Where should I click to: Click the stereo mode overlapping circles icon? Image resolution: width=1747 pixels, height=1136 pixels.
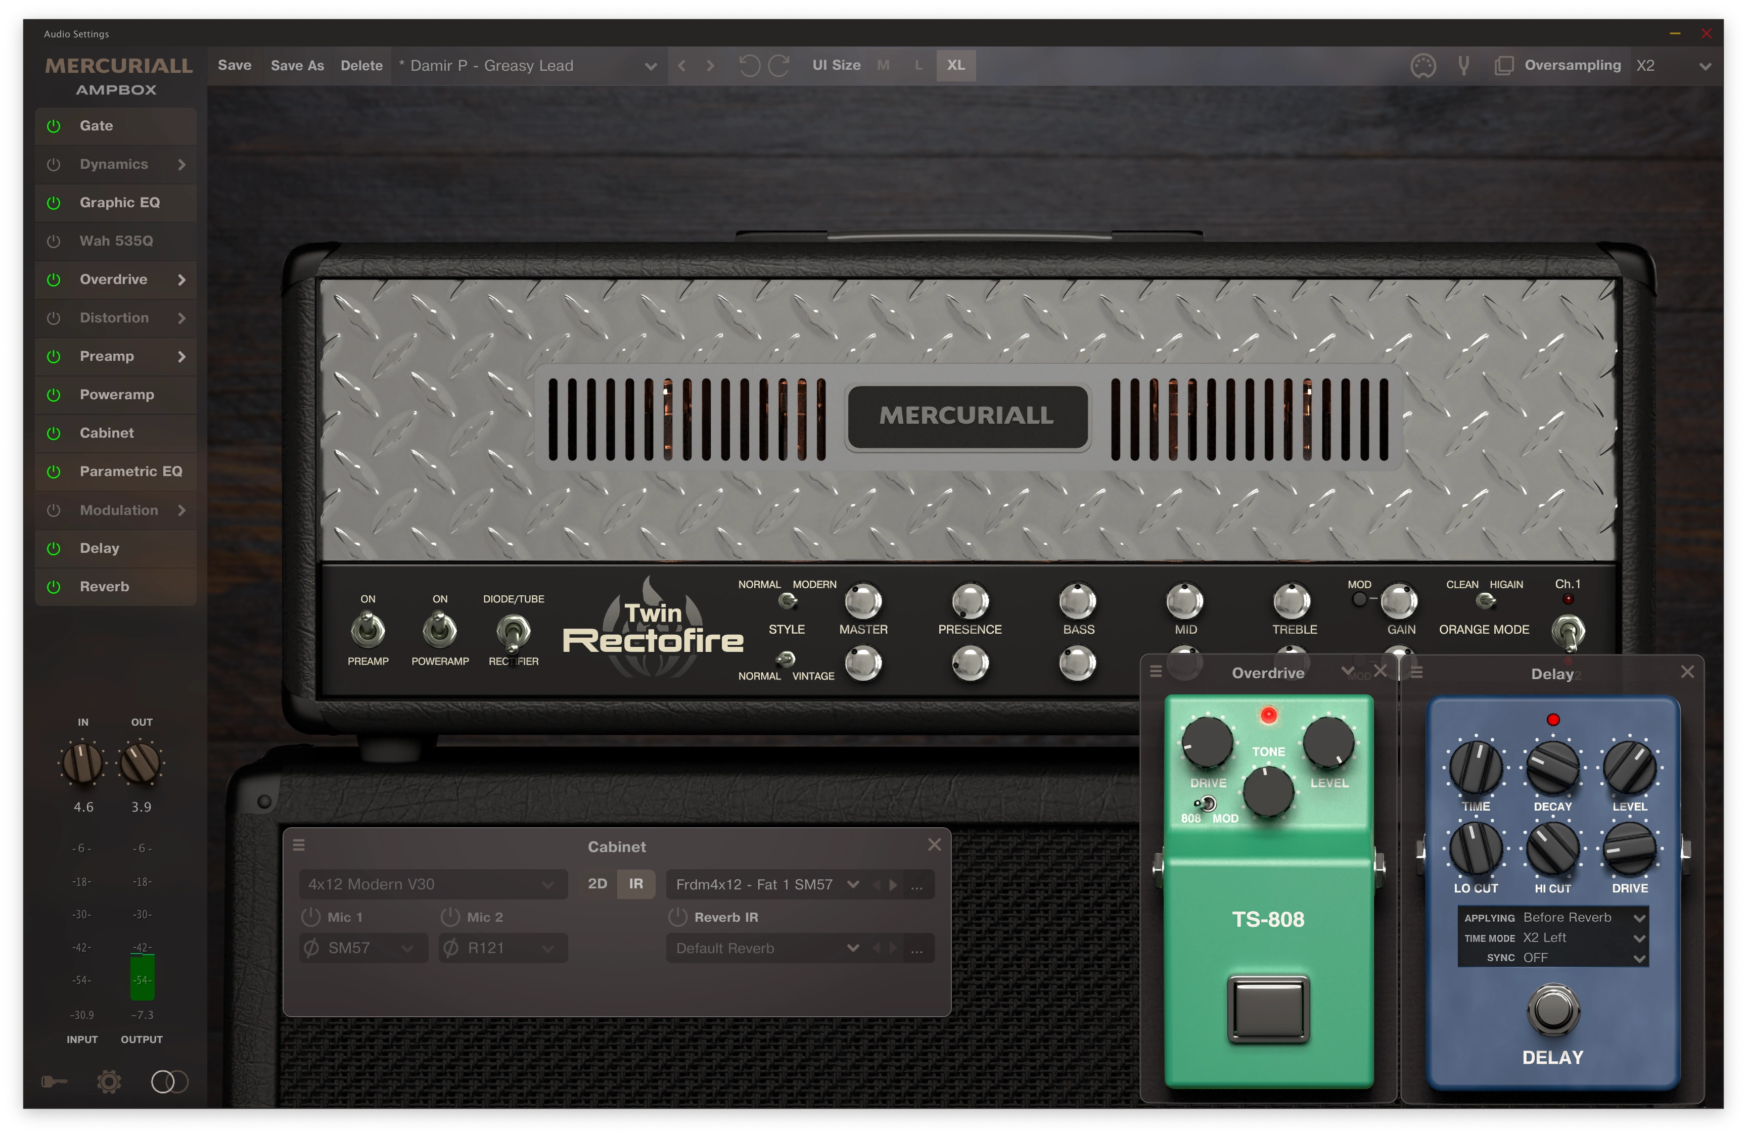pyautogui.click(x=169, y=1081)
